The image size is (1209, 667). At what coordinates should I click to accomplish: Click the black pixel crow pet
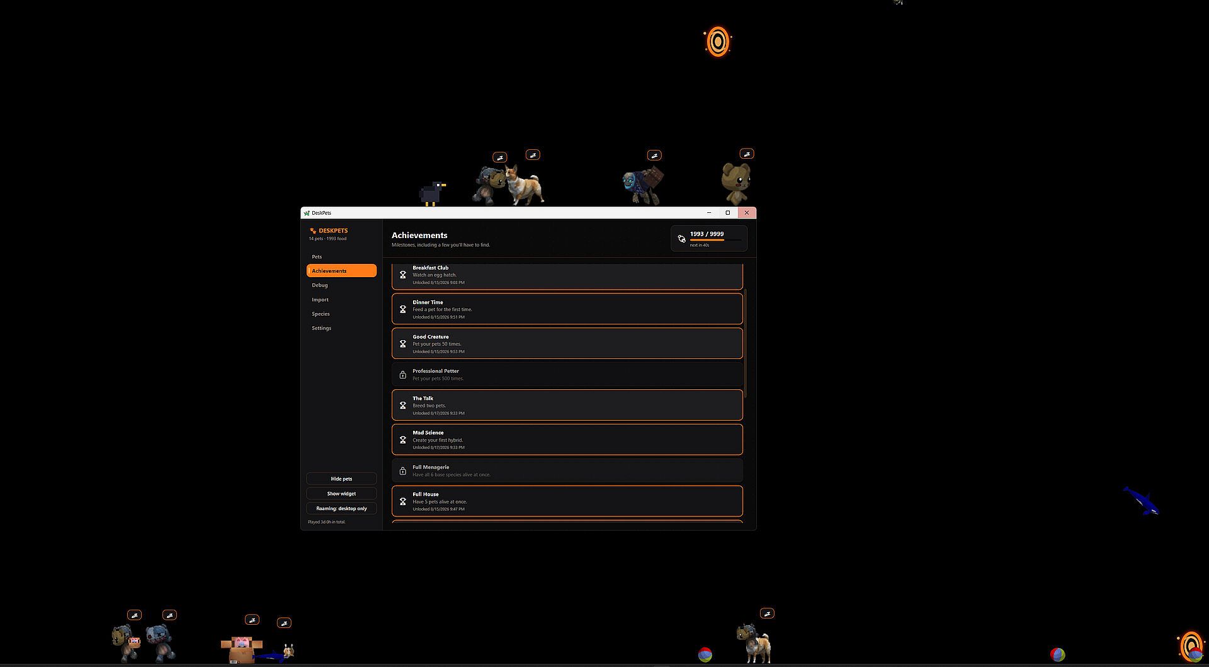(432, 193)
